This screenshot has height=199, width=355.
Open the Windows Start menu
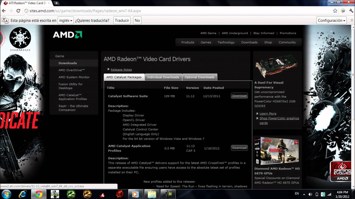click(6, 194)
